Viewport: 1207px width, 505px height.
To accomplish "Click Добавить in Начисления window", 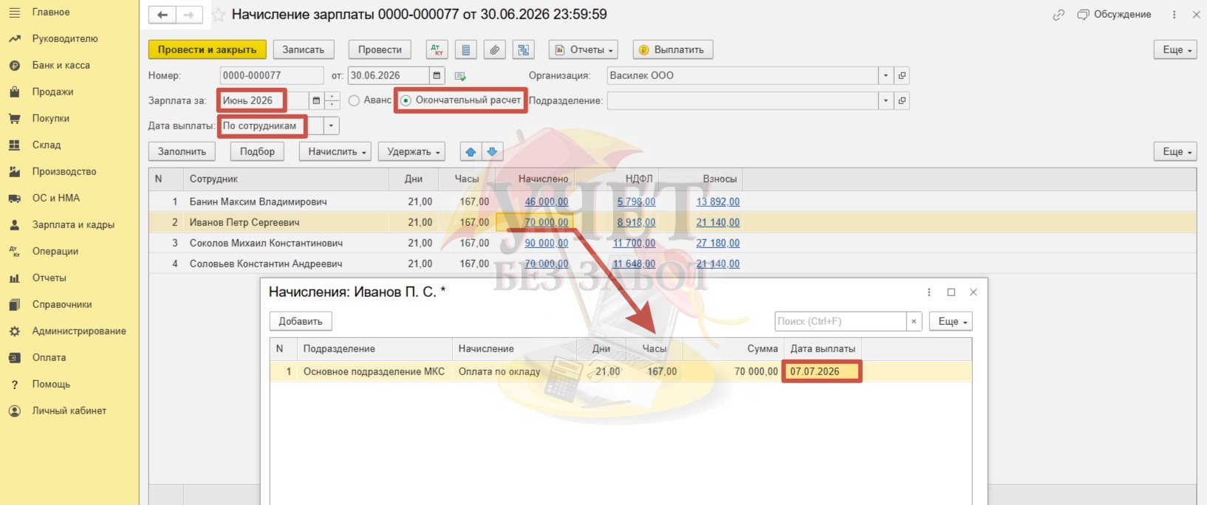I will (301, 321).
